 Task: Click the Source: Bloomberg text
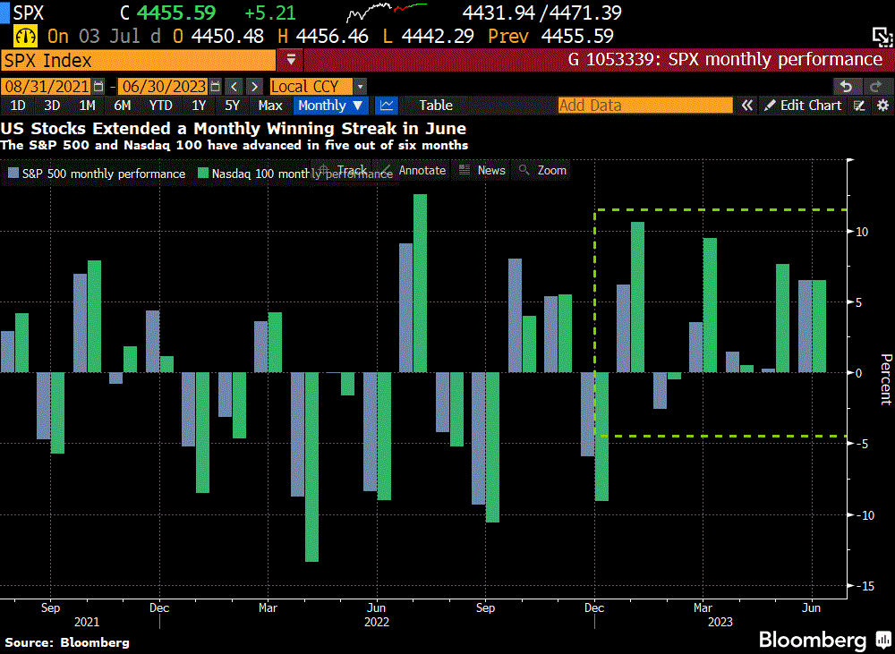click(x=67, y=642)
